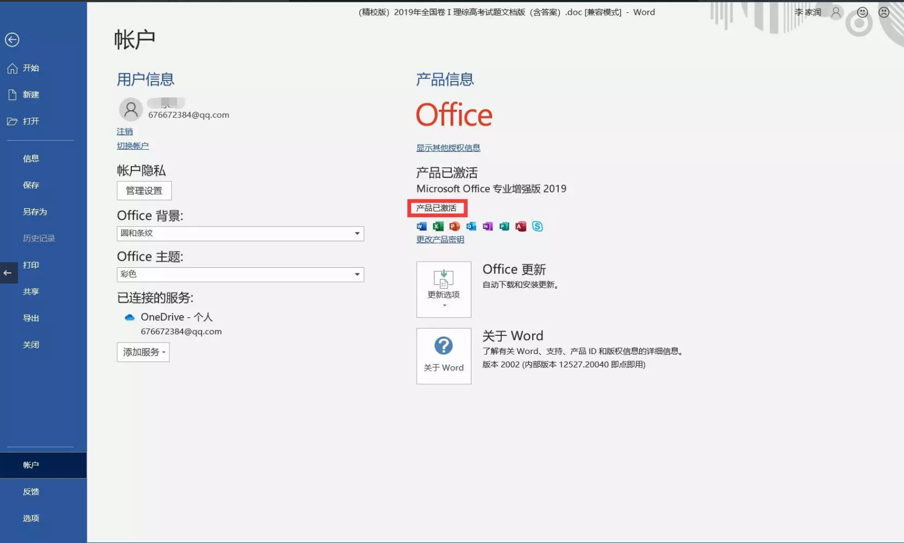Click the home icon beside 开始

pyautogui.click(x=12, y=68)
